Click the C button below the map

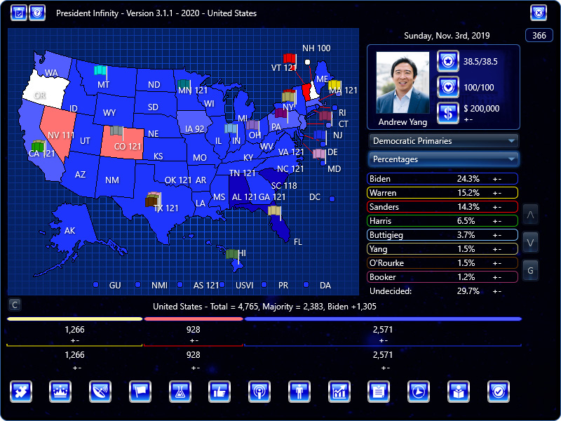tap(13, 305)
